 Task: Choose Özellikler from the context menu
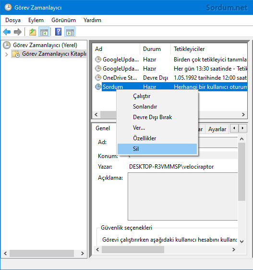[x=157, y=138]
